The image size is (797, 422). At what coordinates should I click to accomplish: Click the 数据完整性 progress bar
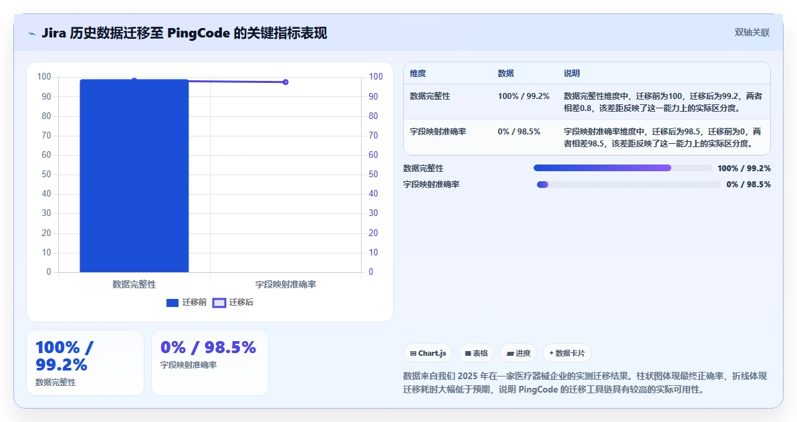[622, 169]
